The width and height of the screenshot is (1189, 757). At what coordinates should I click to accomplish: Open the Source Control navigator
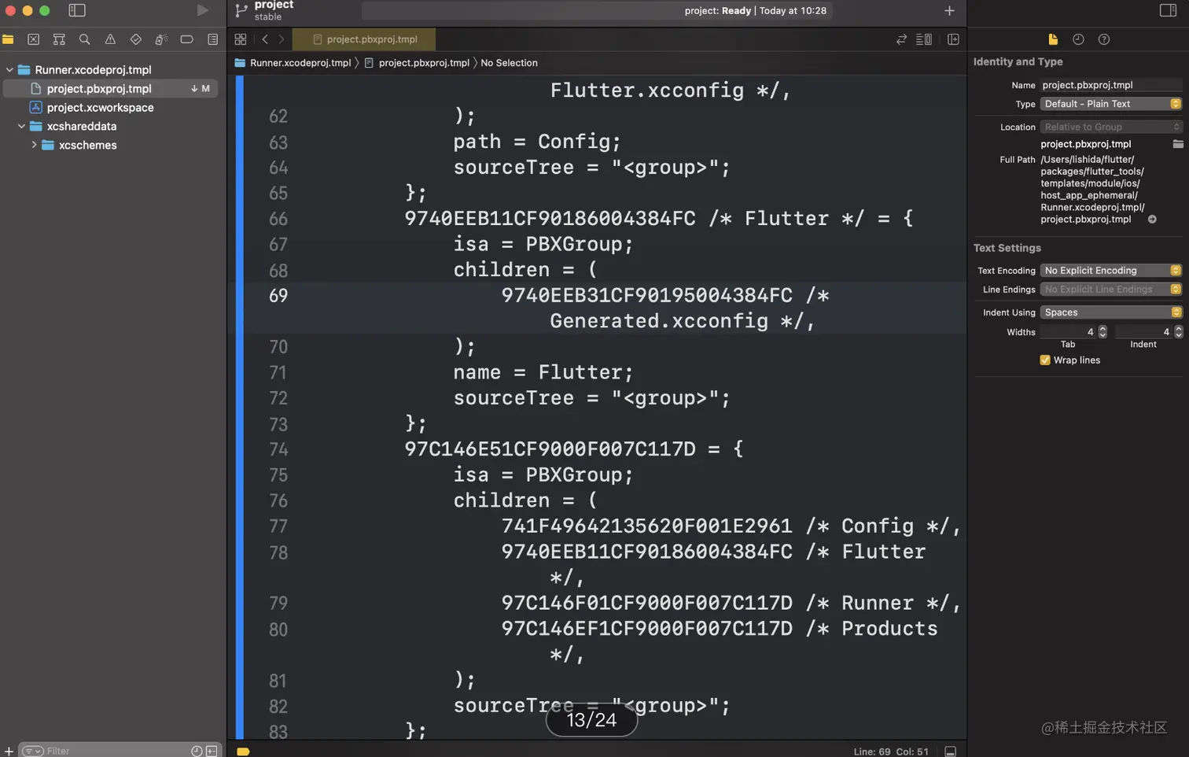click(33, 39)
